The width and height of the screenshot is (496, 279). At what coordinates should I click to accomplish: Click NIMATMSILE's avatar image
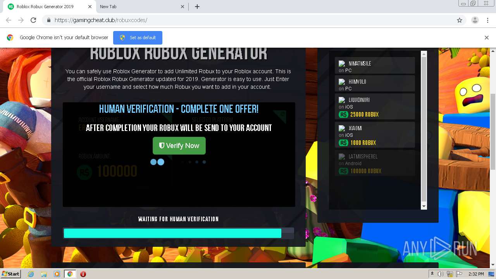(x=342, y=64)
